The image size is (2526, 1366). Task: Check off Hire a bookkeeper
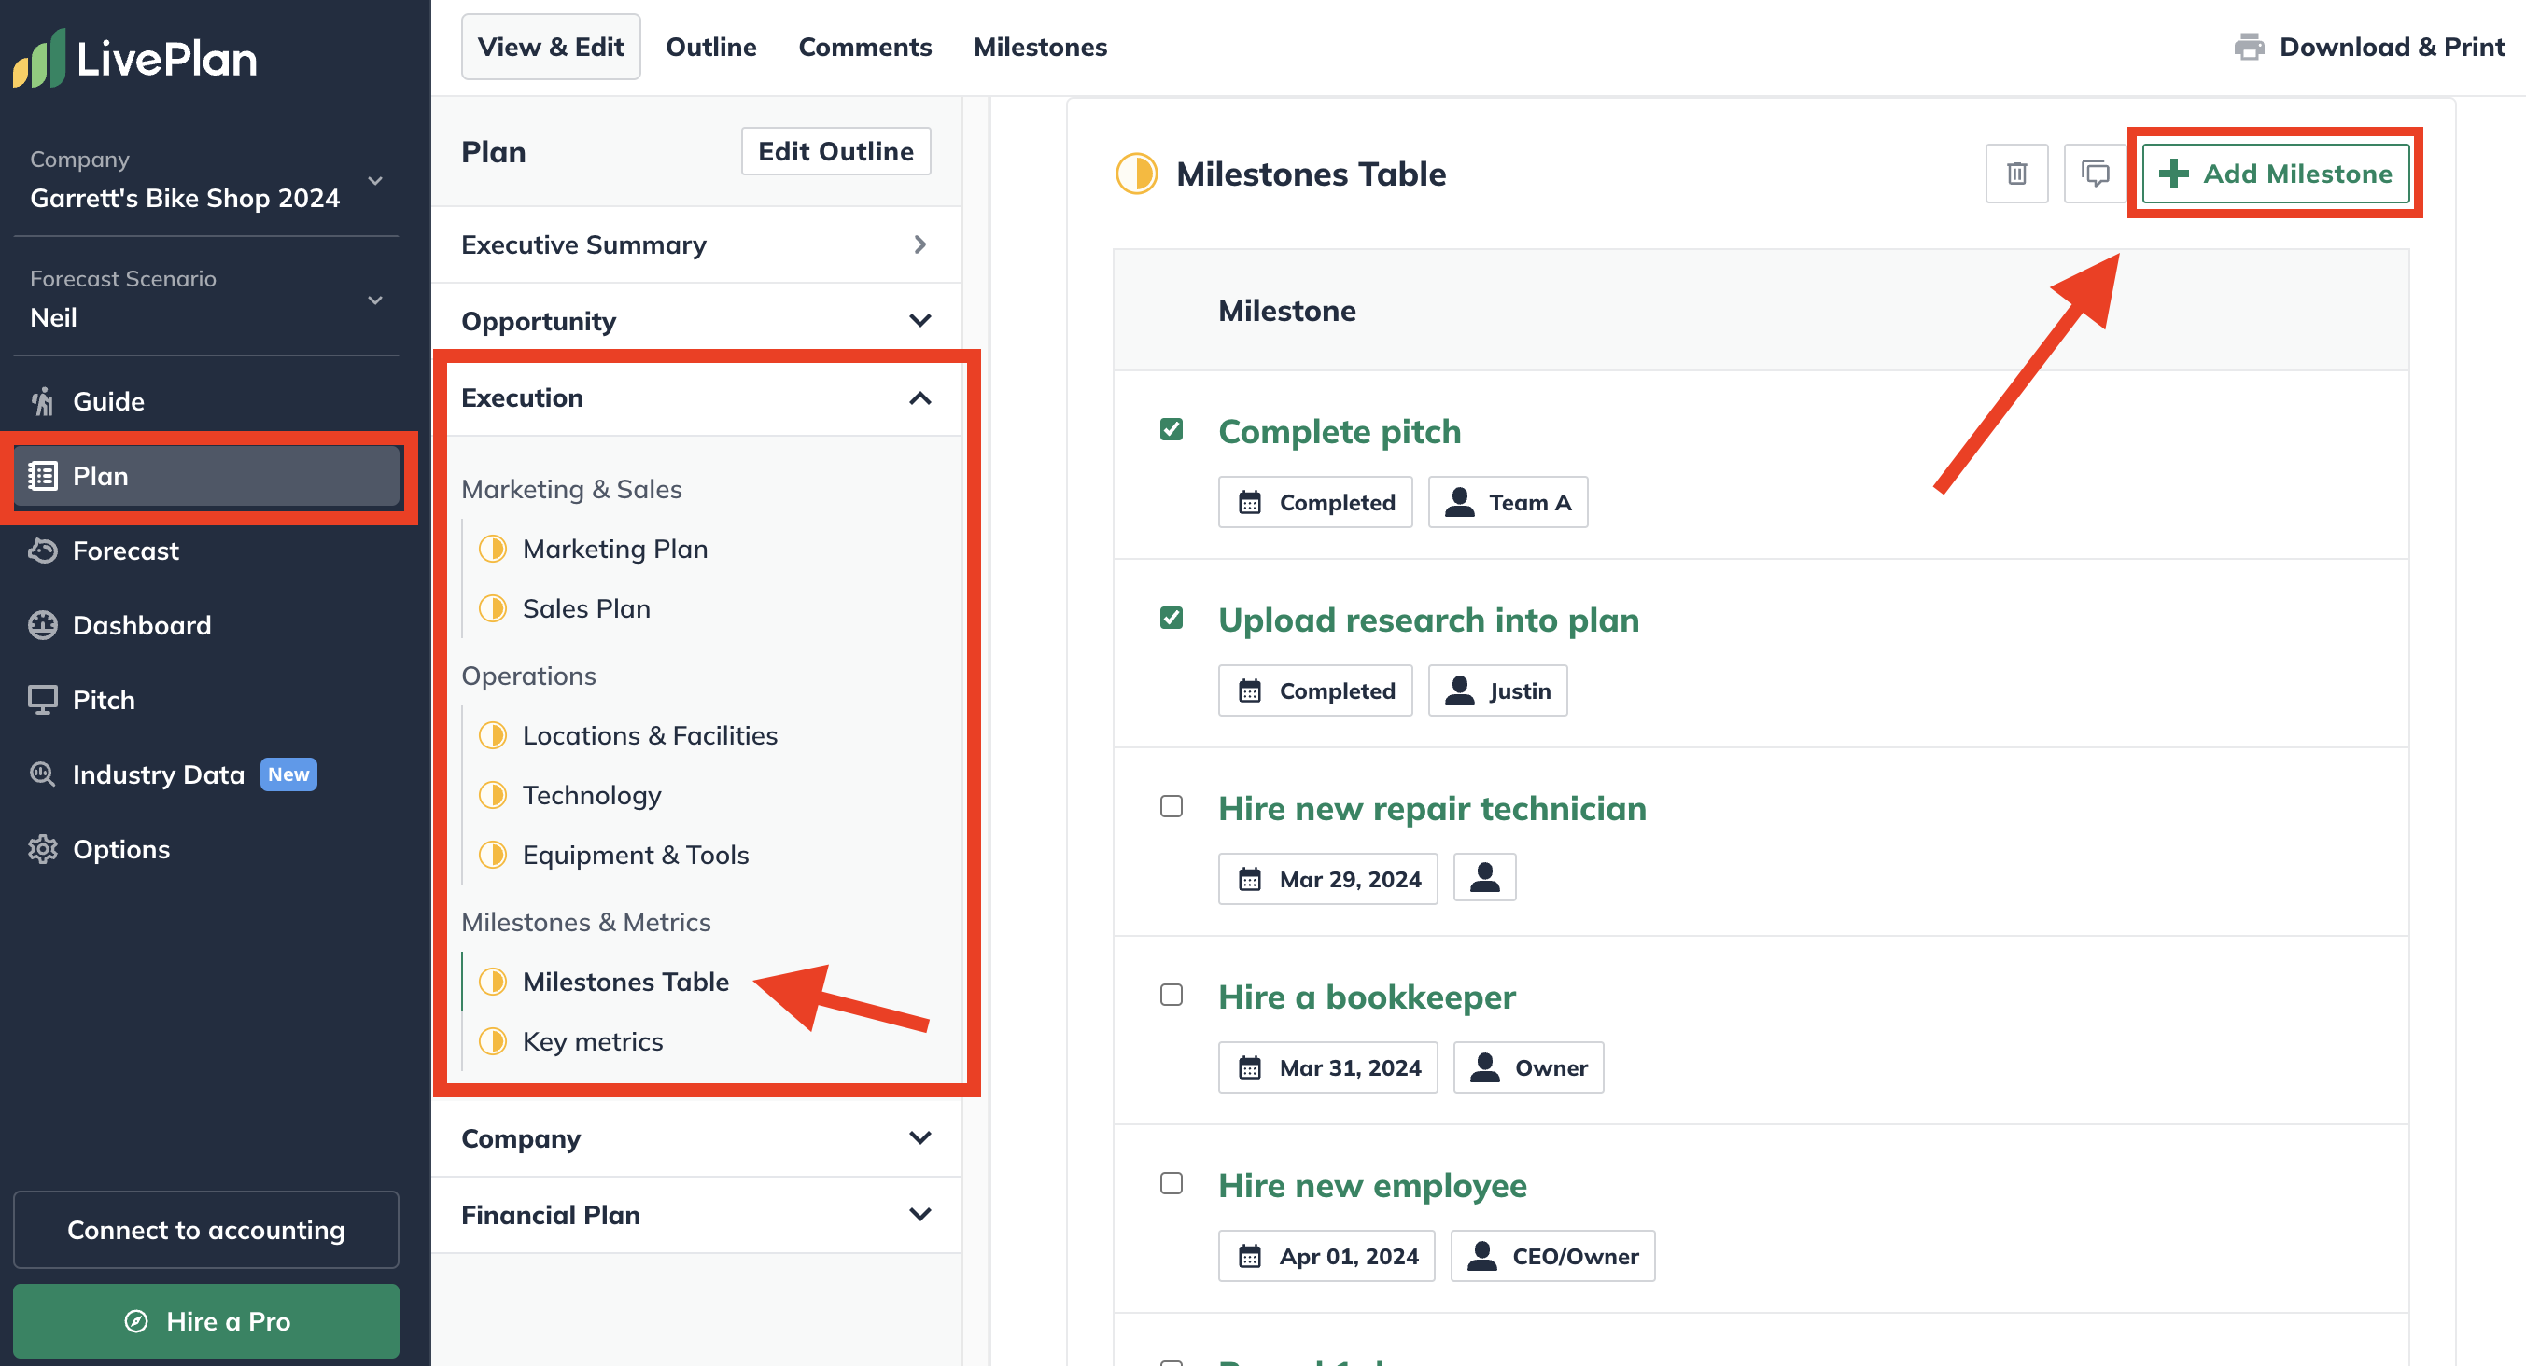(x=1171, y=995)
